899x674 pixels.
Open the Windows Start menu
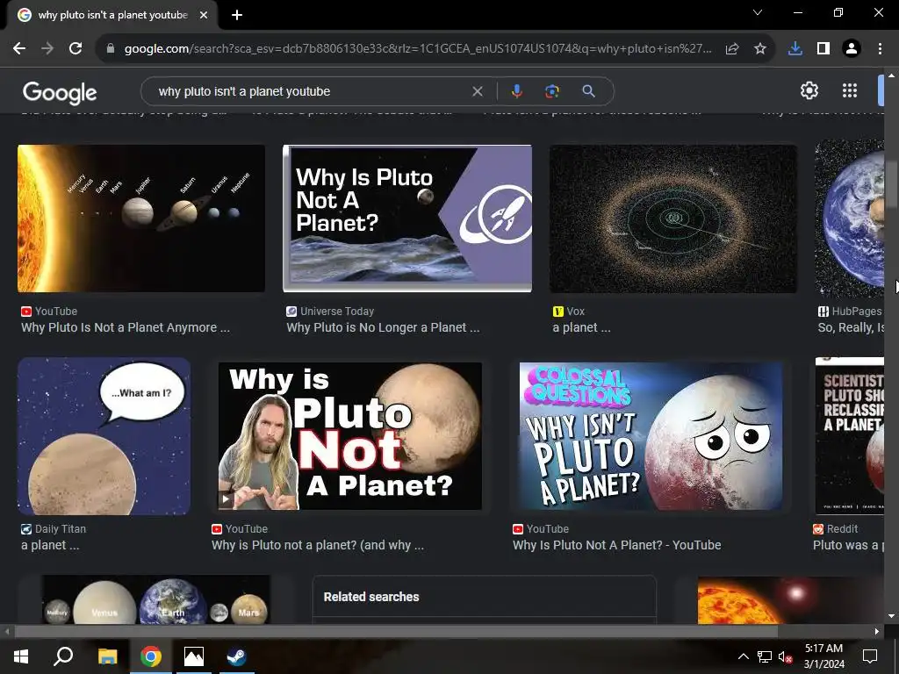tap(21, 656)
